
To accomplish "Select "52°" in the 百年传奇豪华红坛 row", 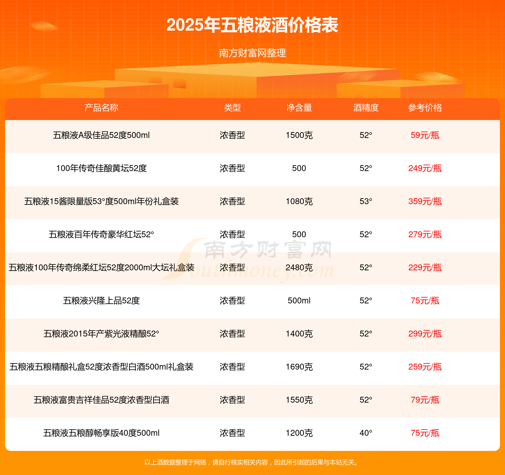I will [x=366, y=234].
